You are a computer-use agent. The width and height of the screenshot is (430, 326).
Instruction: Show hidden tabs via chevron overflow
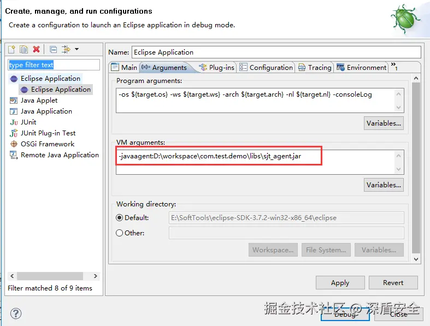(394, 66)
